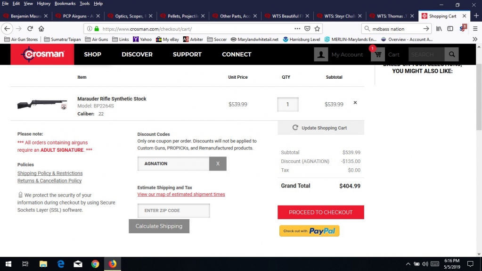
Task: Open Soccer bookmark folder
Action: 217,40
